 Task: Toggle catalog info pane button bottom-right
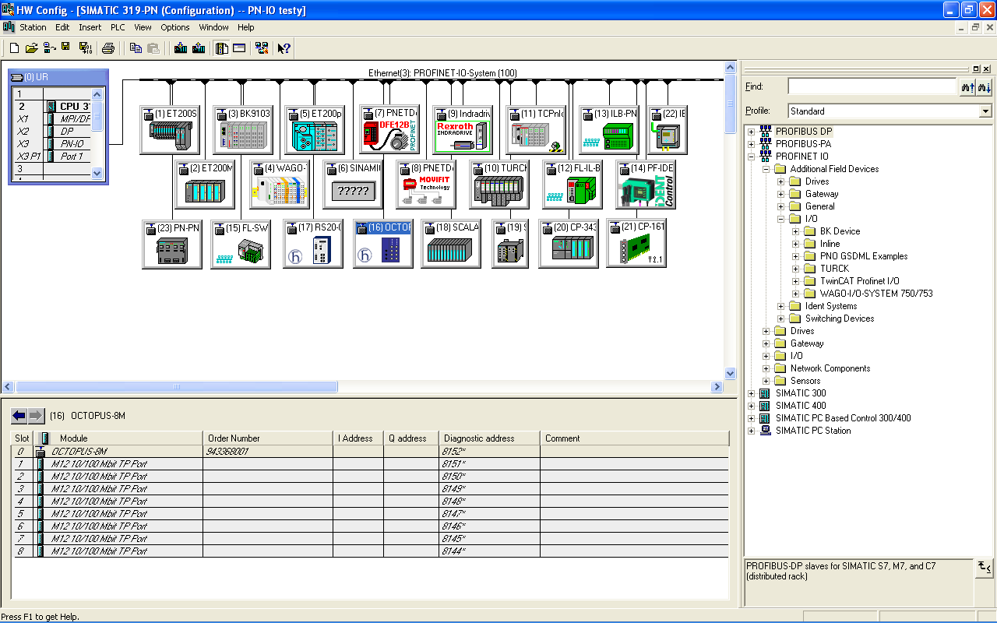tap(985, 568)
